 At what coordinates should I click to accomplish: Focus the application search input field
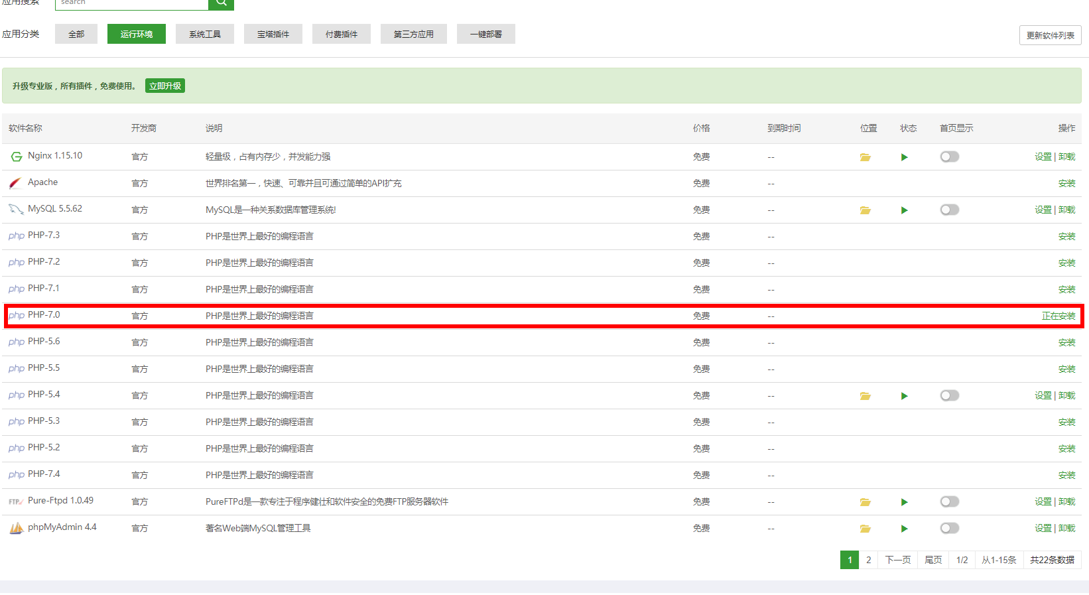(x=131, y=3)
